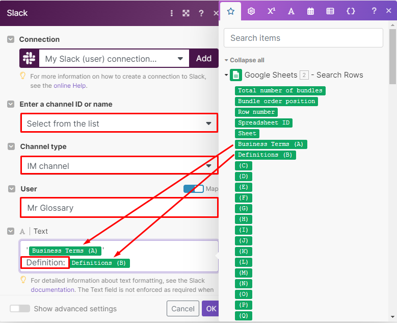Expand the Slack dialog to fullscreen

pos(186,13)
